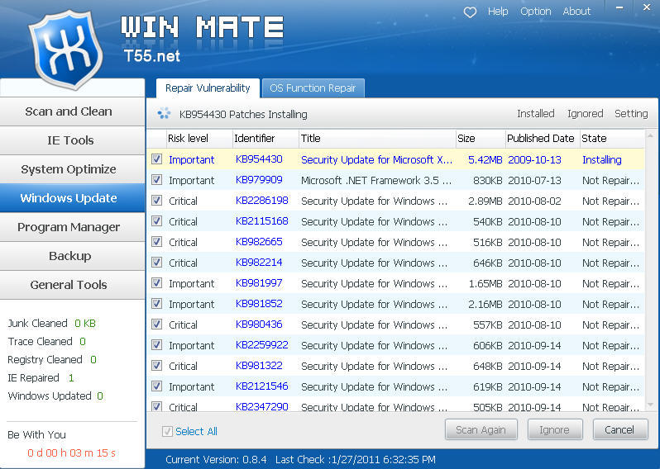Uncheck the KB2259922 row checkbox
The height and width of the screenshot is (469, 660).
tap(156, 344)
